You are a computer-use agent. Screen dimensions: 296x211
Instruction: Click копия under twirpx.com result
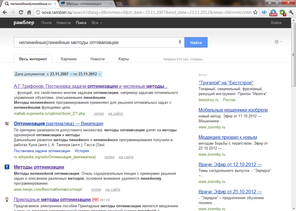point(96,190)
